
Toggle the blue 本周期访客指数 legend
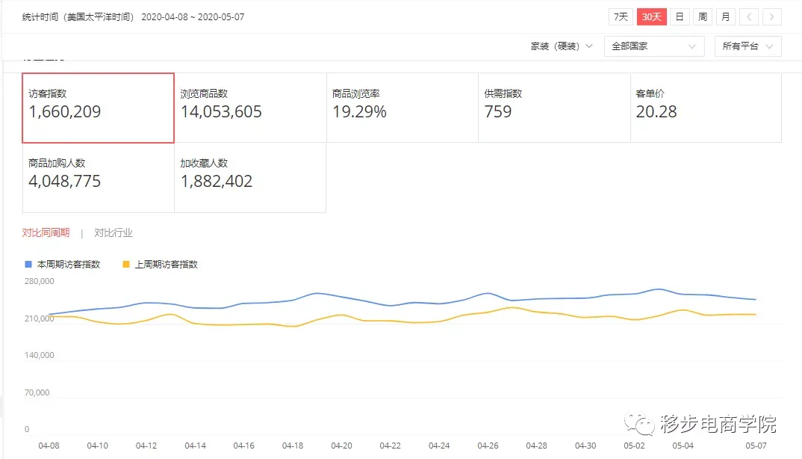coord(63,265)
